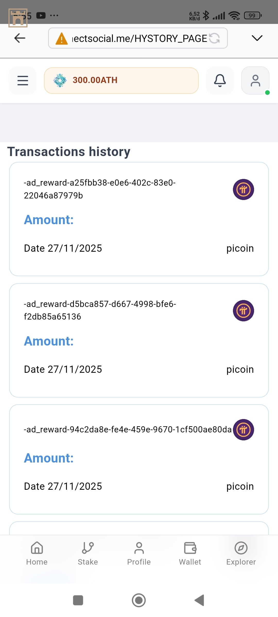Tap Pi coin icon on third transaction
The height and width of the screenshot is (617, 278).
point(243,430)
